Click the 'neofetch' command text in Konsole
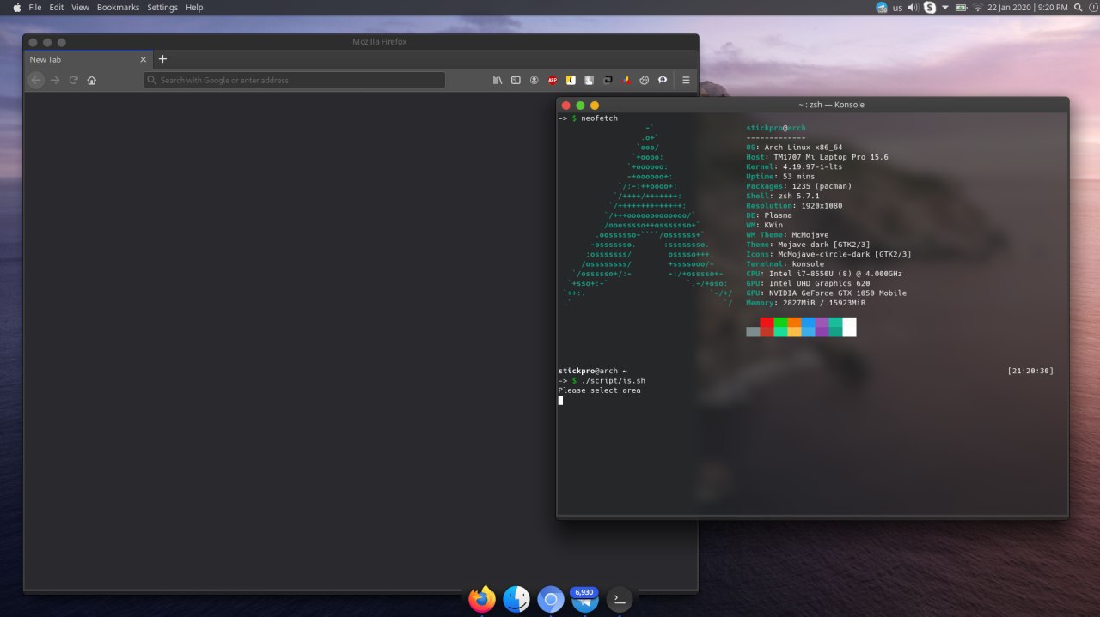This screenshot has width=1100, height=617. [x=599, y=118]
